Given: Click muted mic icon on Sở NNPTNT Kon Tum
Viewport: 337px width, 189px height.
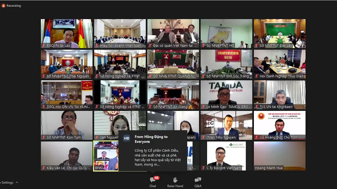Looking at the screenshot, I should pos(44,137).
